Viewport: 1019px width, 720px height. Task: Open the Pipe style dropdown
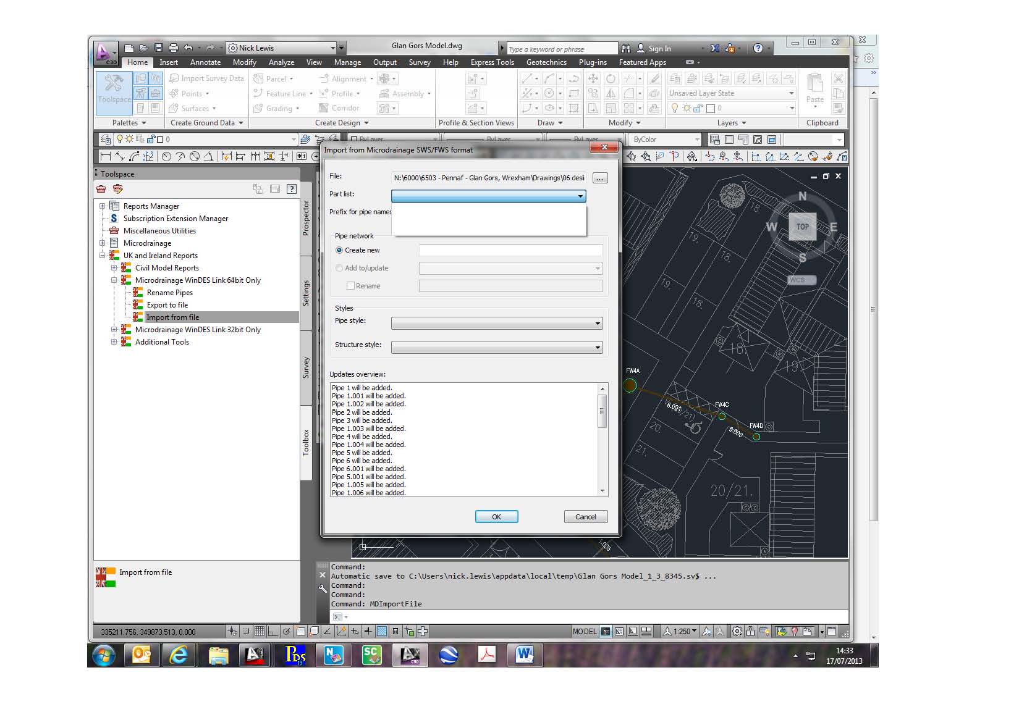pyautogui.click(x=497, y=323)
